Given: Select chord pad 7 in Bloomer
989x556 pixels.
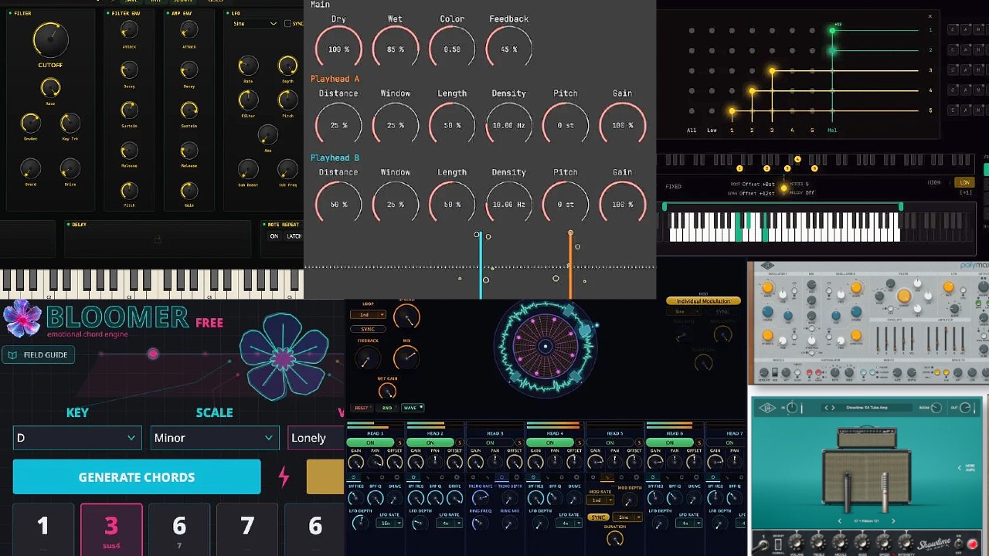Looking at the screenshot, I should click(247, 530).
